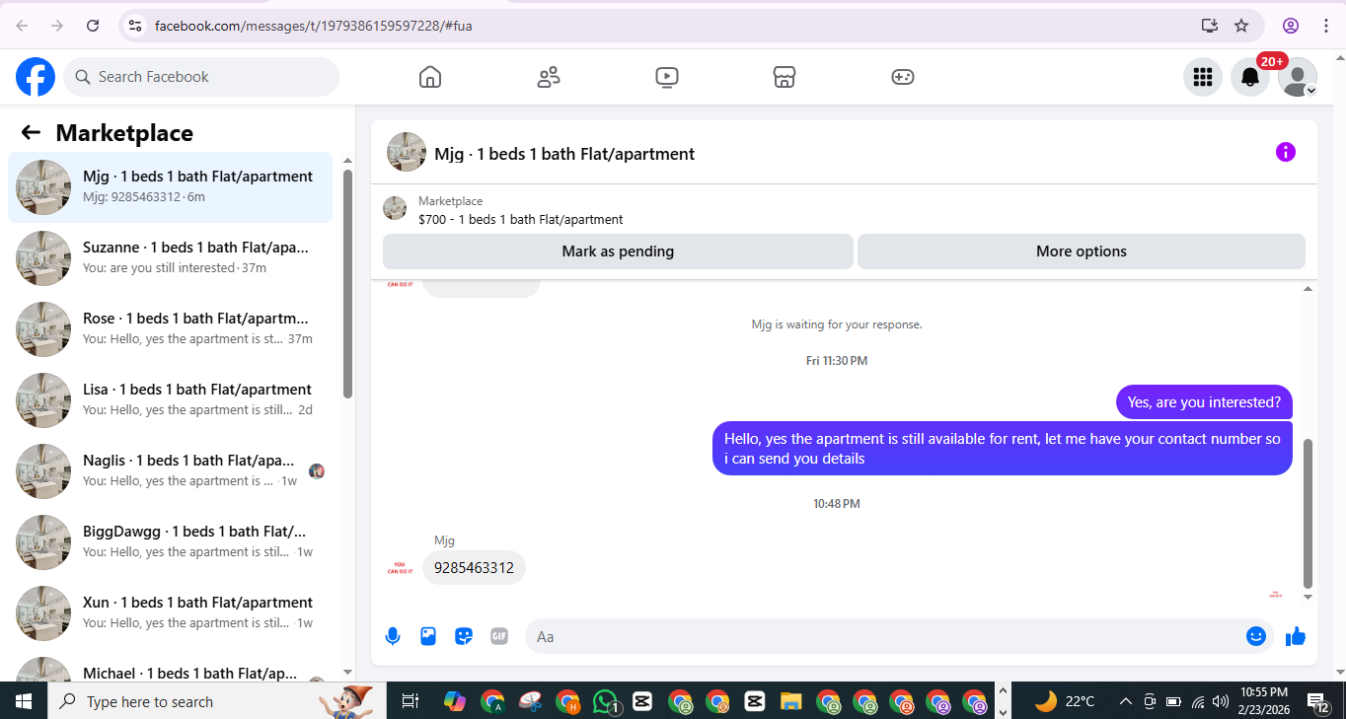Click the 'Hello, yes the apartment' sent message
Screen dimensions: 1346x719
click(x=1003, y=449)
